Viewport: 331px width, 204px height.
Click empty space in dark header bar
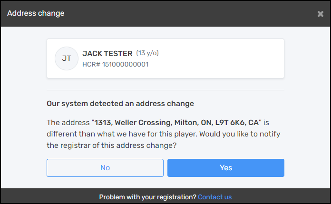pyautogui.click(x=190, y=13)
